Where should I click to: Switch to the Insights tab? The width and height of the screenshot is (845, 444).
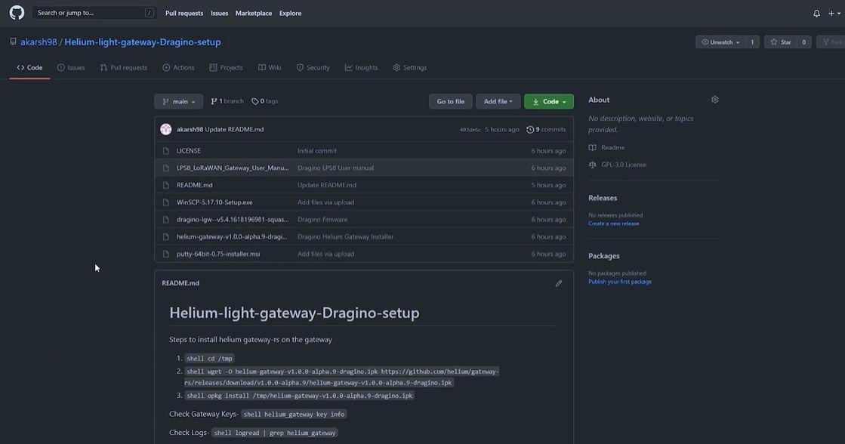361,68
